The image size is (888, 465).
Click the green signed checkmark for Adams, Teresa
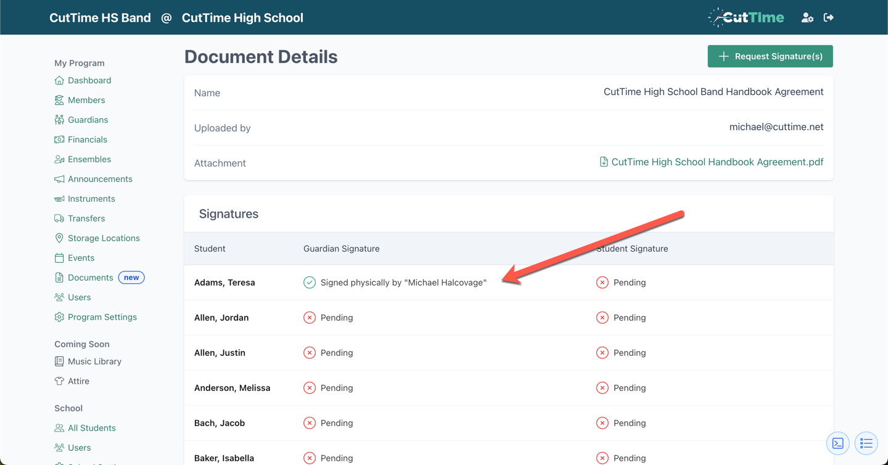pyautogui.click(x=309, y=282)
